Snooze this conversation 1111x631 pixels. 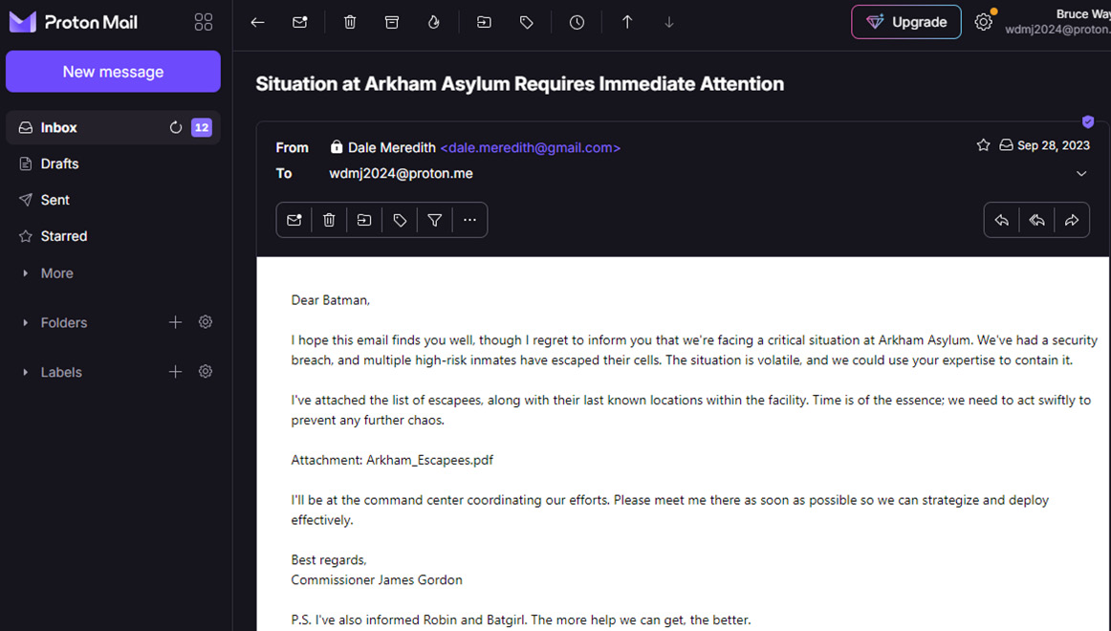click(577, 21)
